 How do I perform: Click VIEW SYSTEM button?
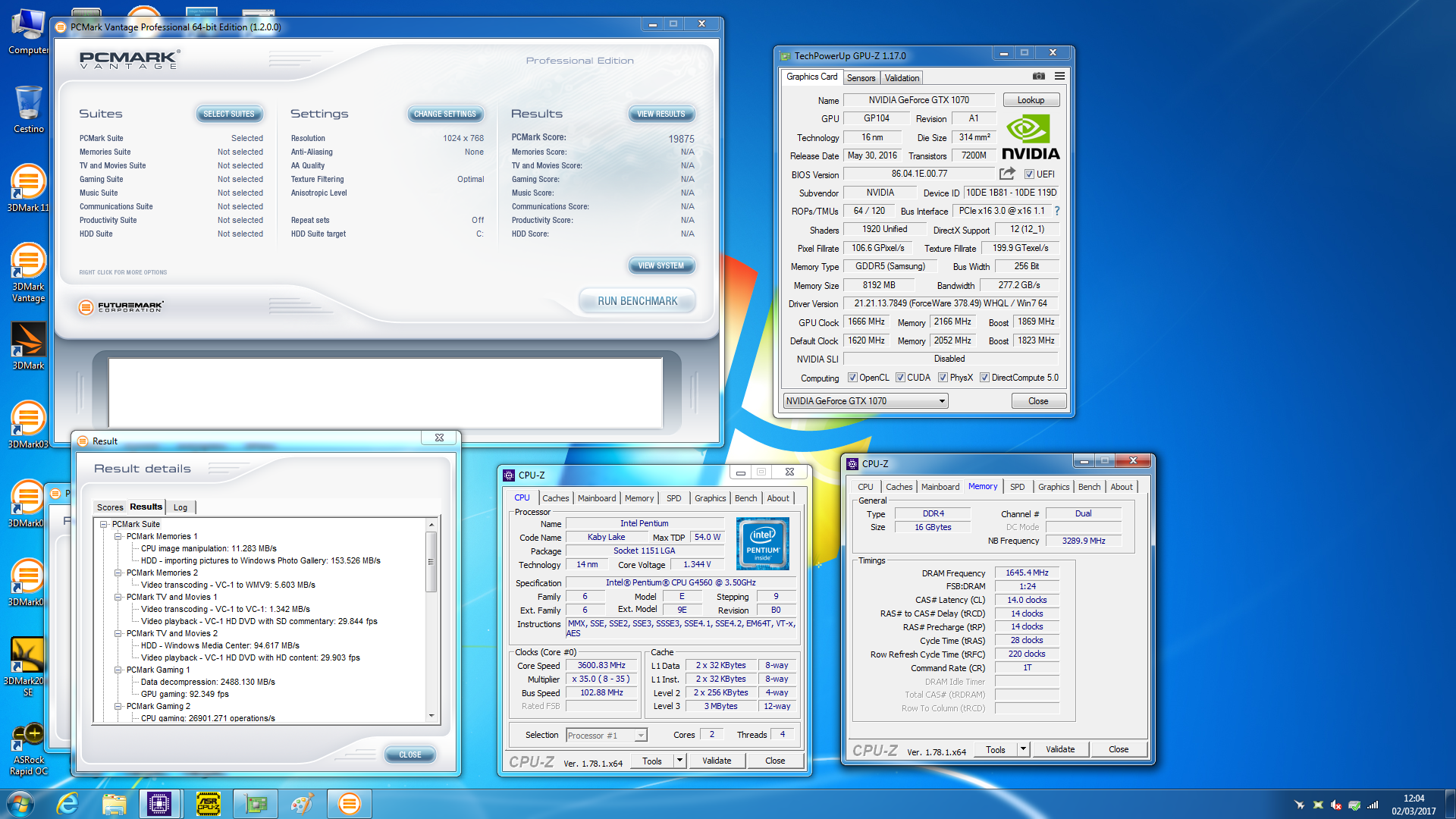[661, 265]
